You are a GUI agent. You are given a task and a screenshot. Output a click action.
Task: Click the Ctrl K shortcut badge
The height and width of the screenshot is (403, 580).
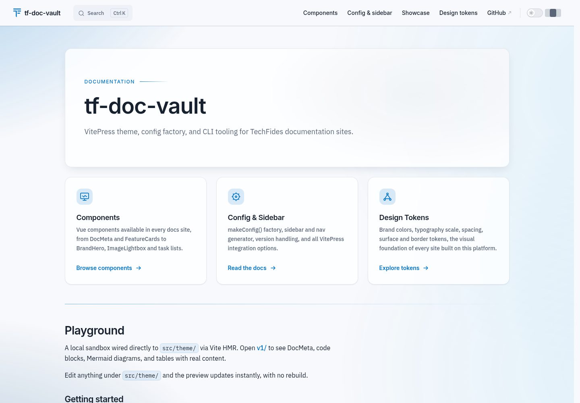[x=119, y=13]
